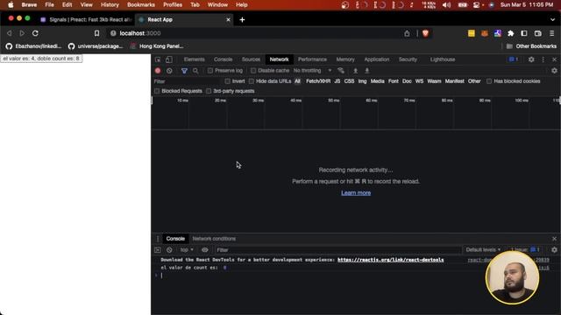The height and width of the screenshot is (315, 561).
Task: Open network panel settings gear
Action: pos(554,71)
